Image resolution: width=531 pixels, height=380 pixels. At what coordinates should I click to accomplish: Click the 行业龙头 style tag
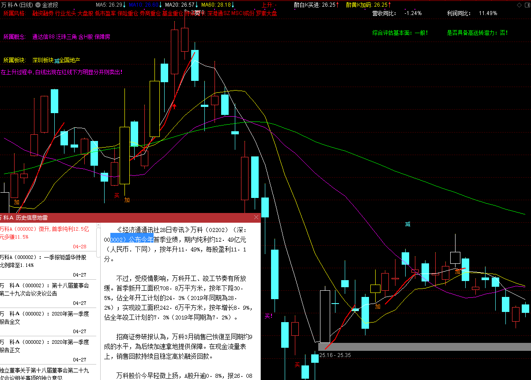point(65,13)
